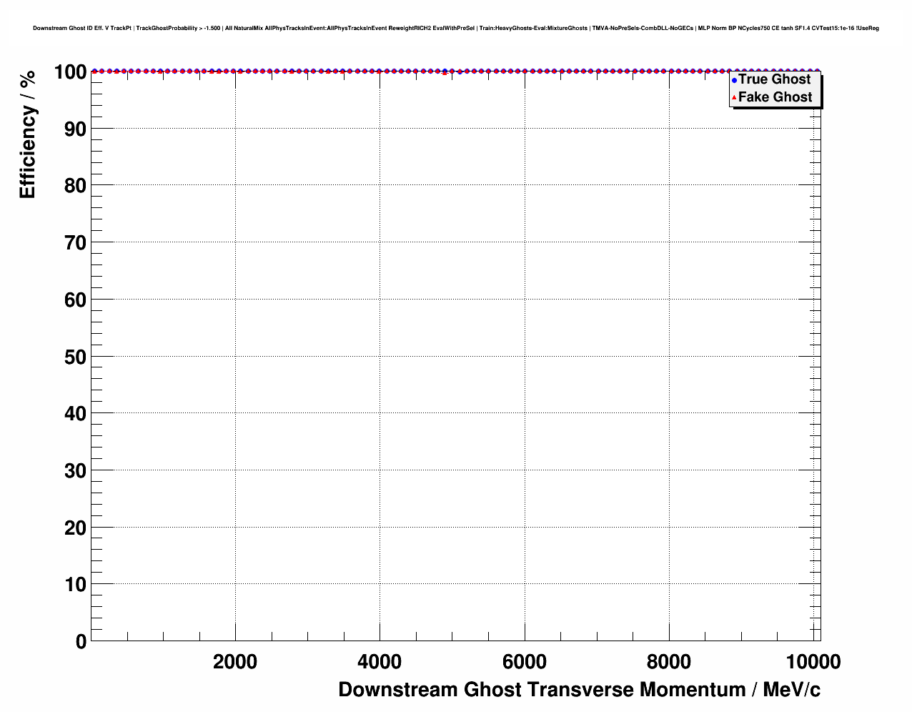This screenshot has height=712, width=912.
Task: Click the blue True Ghost legend marker
Action: (x=734, y=80)
